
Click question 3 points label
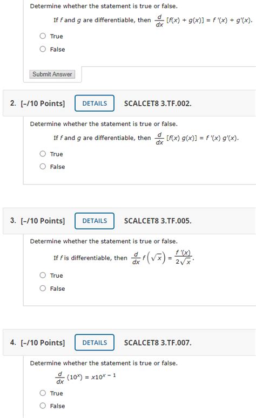[43, 221]
